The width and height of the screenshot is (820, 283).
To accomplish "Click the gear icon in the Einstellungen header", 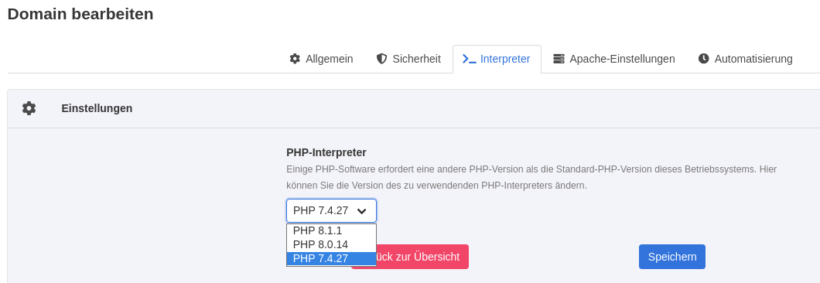I will [29, 108].
